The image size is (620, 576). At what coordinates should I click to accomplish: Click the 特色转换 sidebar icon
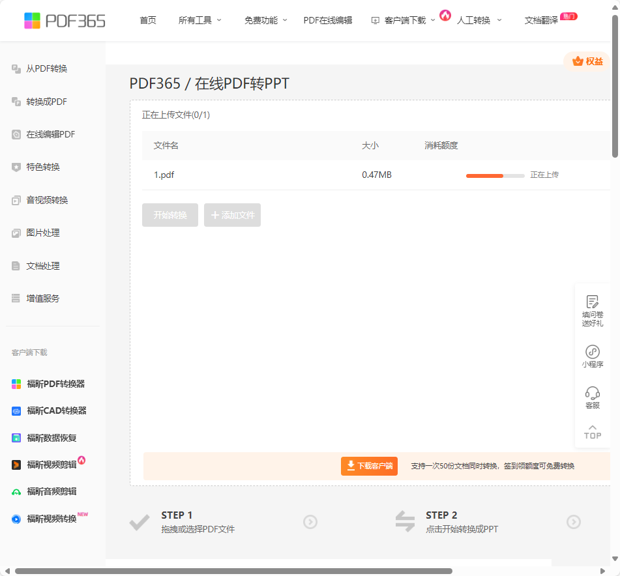(x=16, y=167)
